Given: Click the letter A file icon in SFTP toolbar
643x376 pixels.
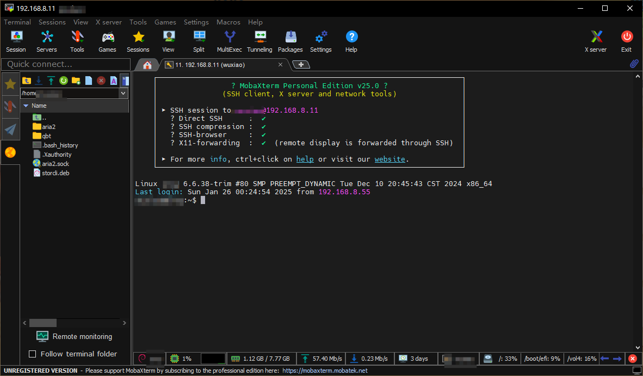Looking at the screenshot, I should point(114,81).
